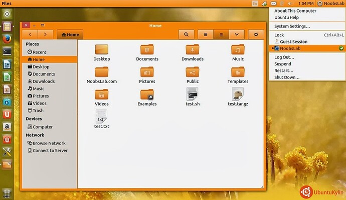Switch to list view in toolbar

pos(205,34)
